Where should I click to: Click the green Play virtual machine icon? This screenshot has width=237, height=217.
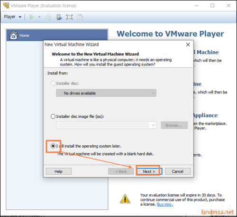tap(32, 17)
